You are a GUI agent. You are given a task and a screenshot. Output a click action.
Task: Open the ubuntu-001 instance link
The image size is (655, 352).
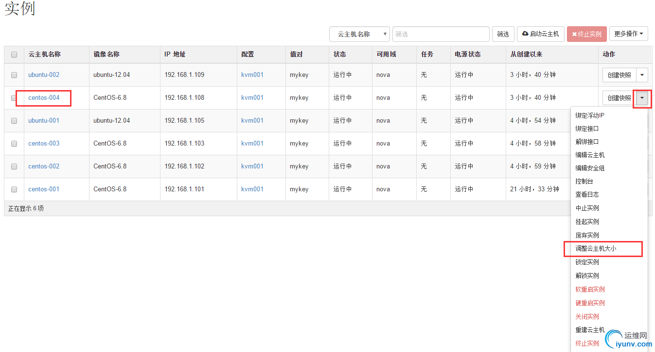44,121
